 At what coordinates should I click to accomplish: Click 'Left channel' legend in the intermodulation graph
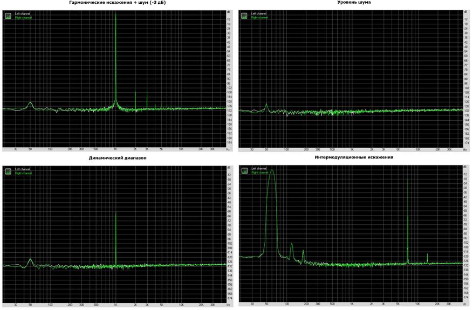(259, 169)
